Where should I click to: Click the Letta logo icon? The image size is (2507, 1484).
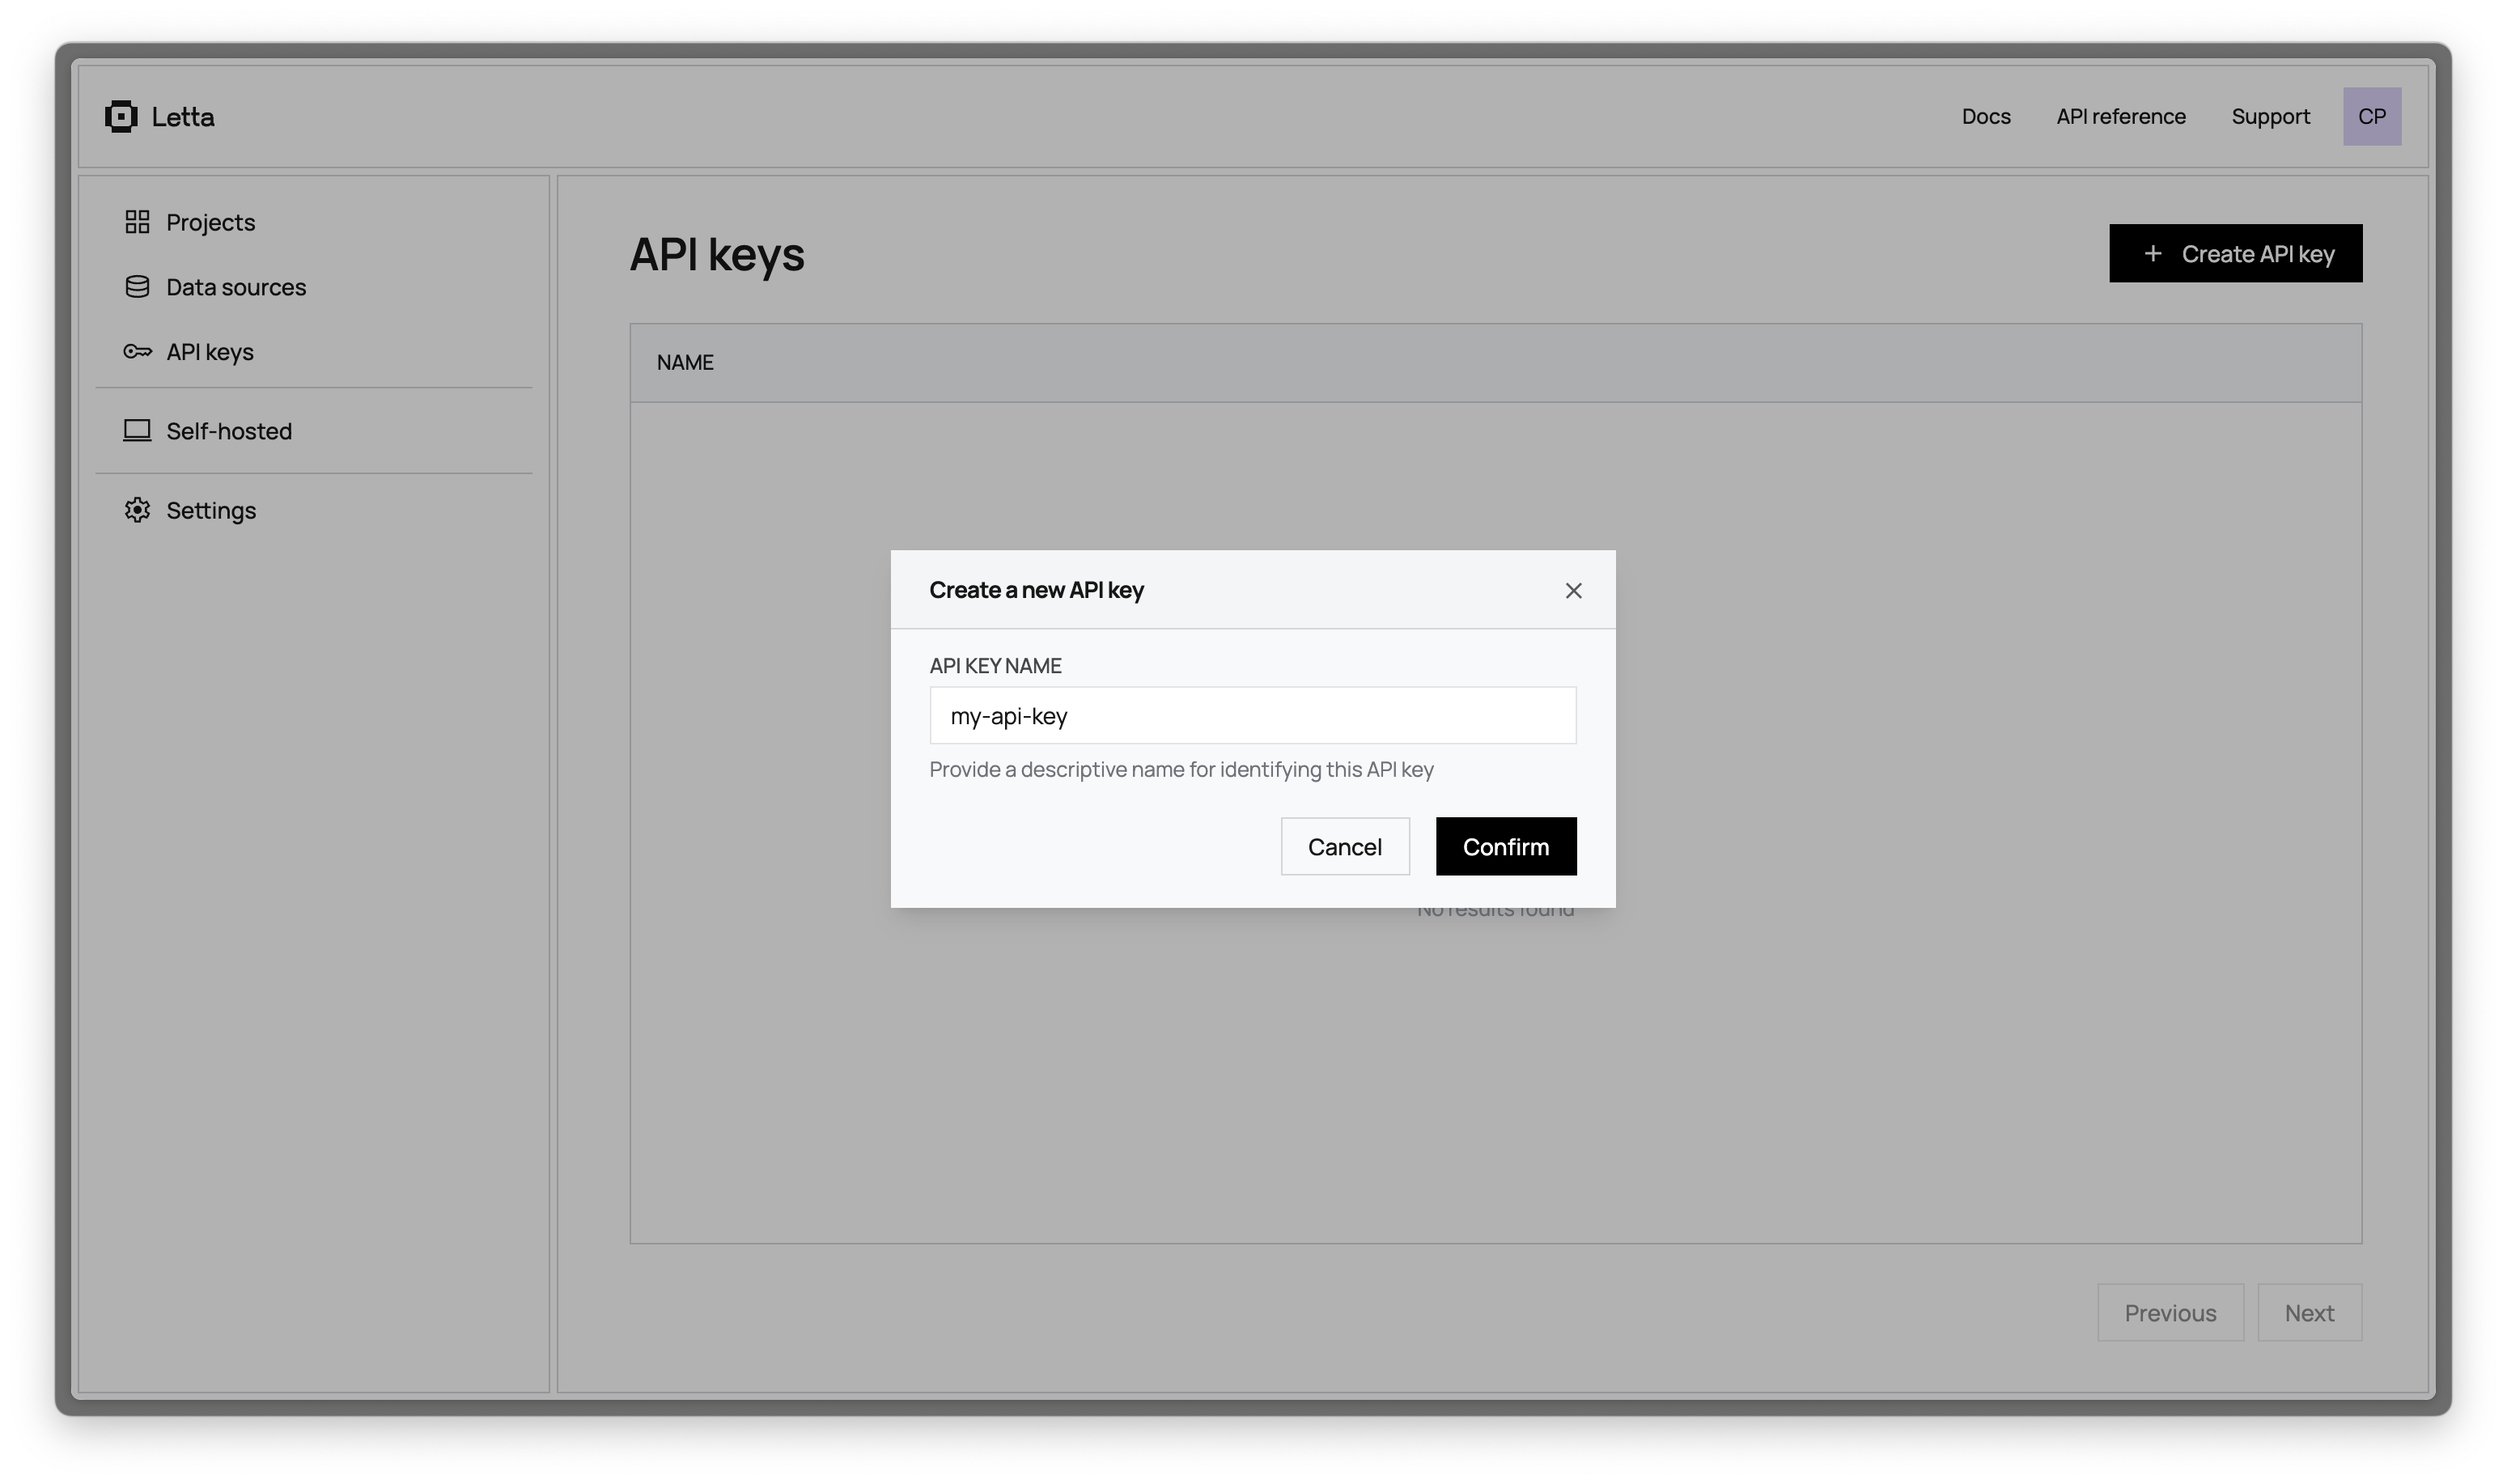121,116
